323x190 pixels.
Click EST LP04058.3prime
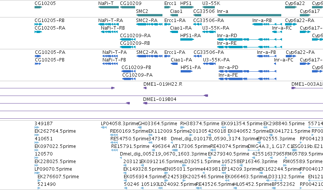coord(119,124)
